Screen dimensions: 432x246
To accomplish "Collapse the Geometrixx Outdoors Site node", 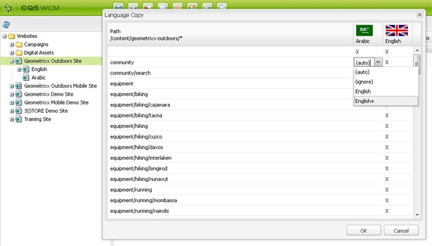I will (11, 61).
